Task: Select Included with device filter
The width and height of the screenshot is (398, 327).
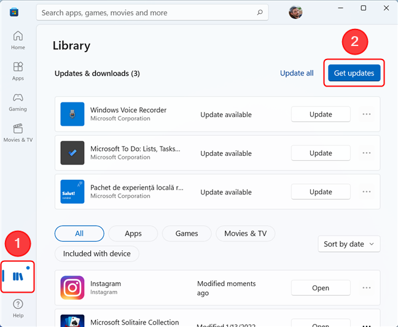Action: [96, 253]
